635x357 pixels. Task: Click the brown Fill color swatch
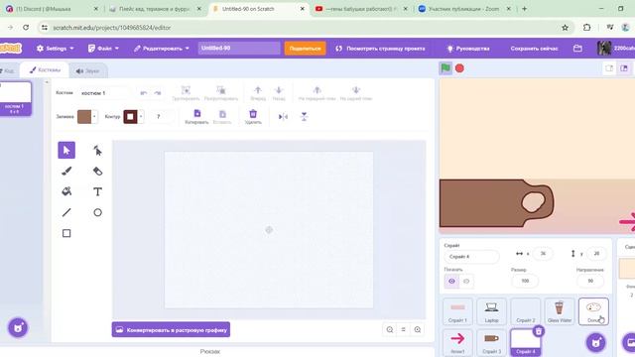pyautogui.click(x=84, y=117)
